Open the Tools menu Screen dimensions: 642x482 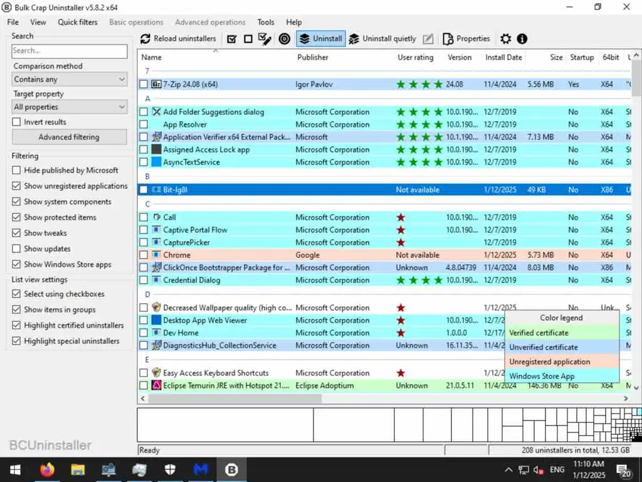(x=266, y=22)
